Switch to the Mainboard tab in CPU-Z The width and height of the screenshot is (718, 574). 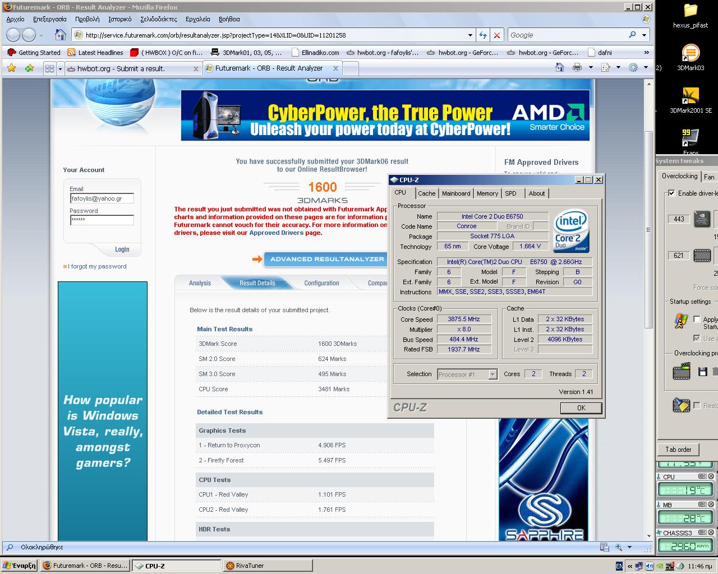tap(456, 193)
